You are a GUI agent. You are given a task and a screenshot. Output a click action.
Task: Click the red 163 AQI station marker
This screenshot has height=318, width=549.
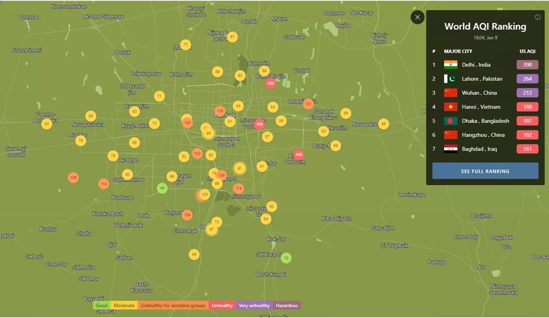[298, 155]
